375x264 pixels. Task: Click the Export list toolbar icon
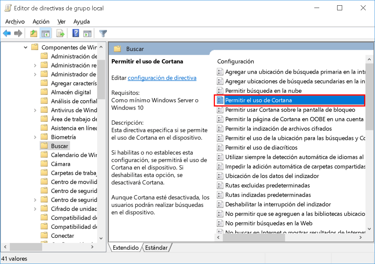(x=60, y=33)
